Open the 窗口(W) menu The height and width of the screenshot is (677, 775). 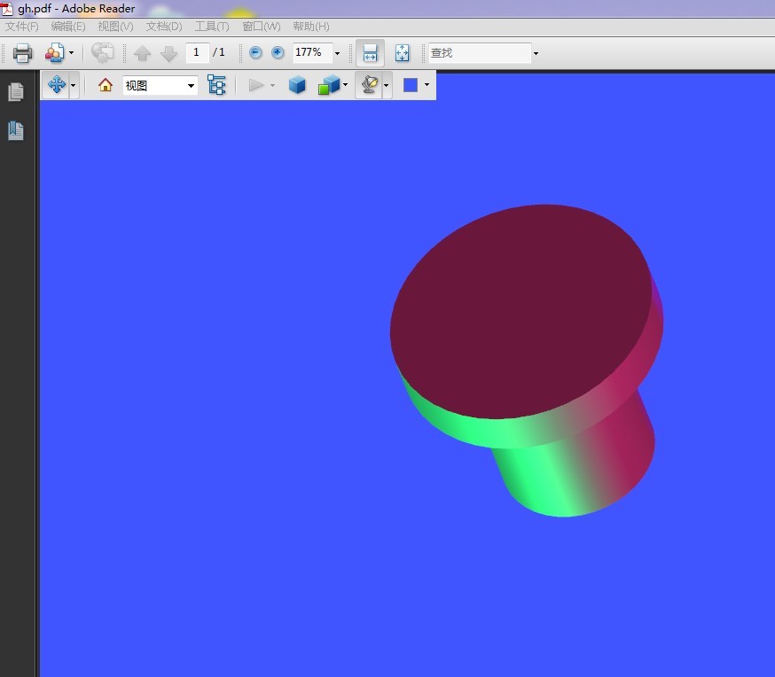click(x=261, y=27)
